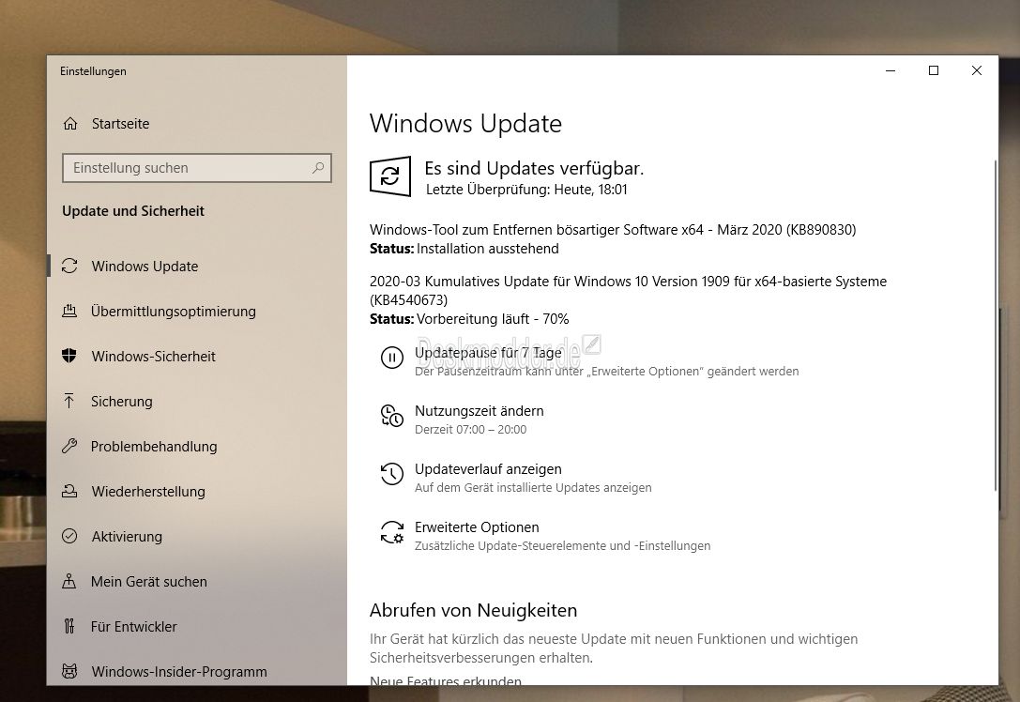Click the Abrufen von Neuigkeiten heading
The image size is (1020, 702).
point(474,610)
